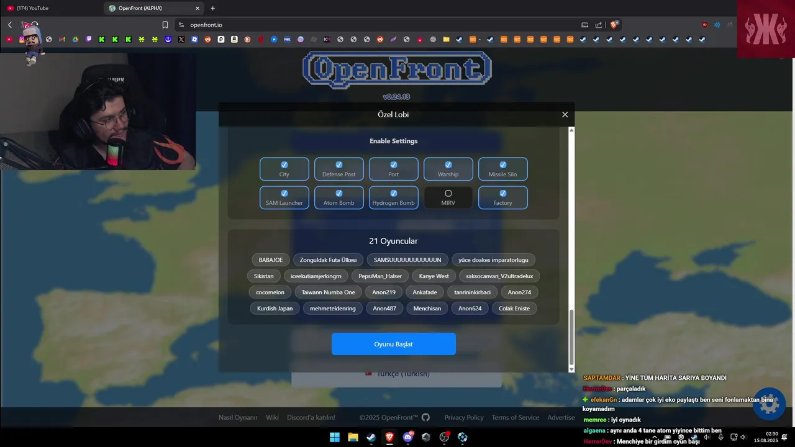The height and width of the screenshot is (447, 795).
Task: Open the bookmarks folder icon
Action: 446,39
